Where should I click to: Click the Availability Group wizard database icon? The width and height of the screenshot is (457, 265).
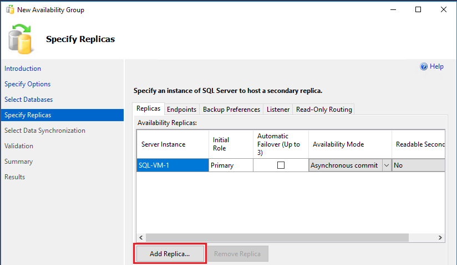click(22, 39)
